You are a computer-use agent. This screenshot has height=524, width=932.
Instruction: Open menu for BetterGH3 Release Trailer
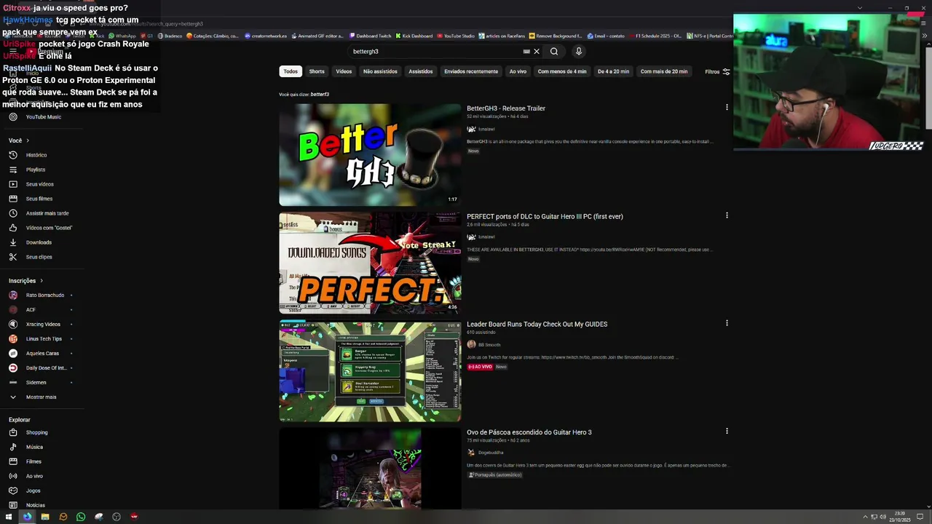pyautogui.click(x=727, y=108)
